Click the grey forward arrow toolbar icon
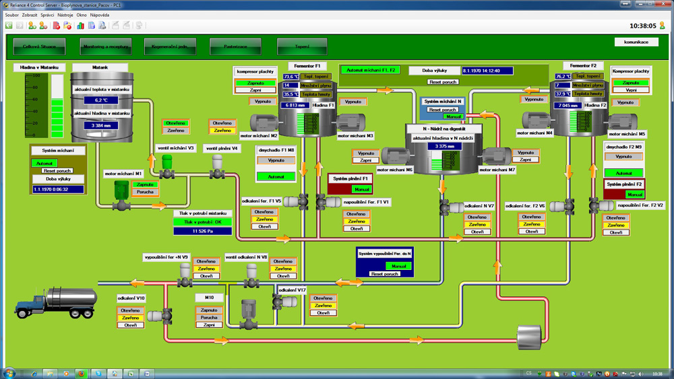This screenshot has height=379, width=674. (20, 26)
